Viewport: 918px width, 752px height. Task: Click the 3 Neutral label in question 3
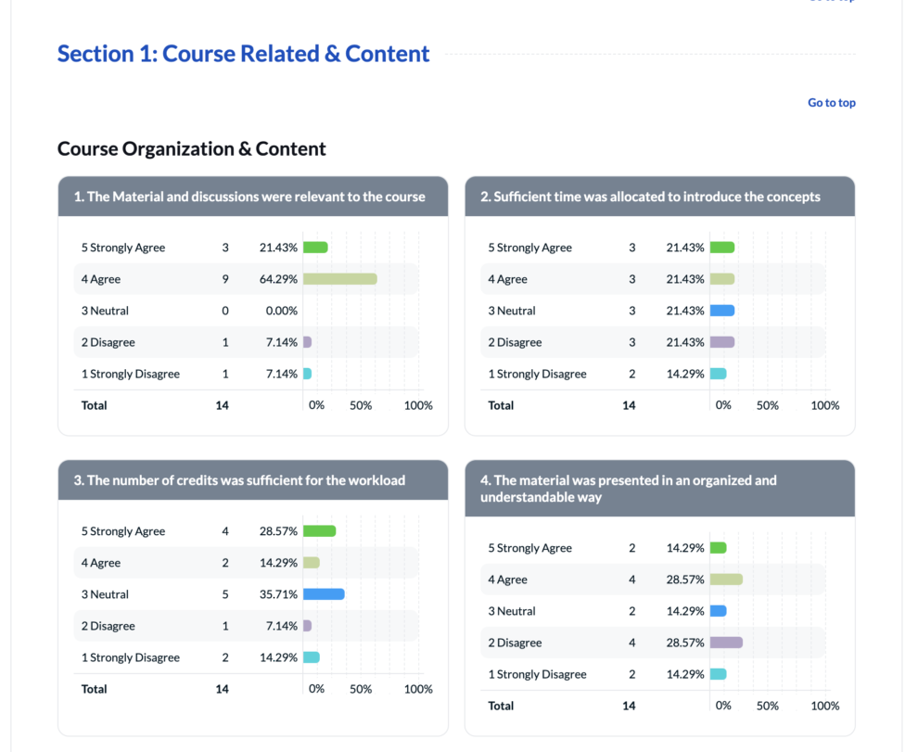pos(105,593)
